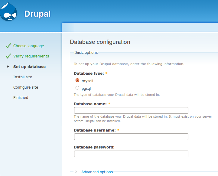This screenshot has width=218, height=176.
Task: Click the Verify requirements green checkmark
Action: point(8,56)
